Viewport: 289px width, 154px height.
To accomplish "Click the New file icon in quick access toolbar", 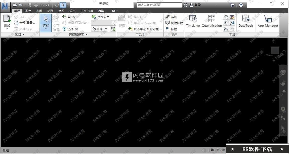I will [x=15, y=5].
